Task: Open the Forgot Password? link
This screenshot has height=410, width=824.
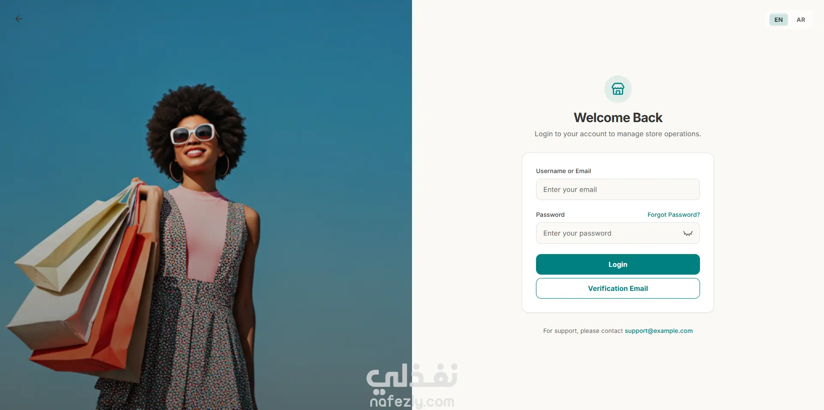Action: [673, 215]
